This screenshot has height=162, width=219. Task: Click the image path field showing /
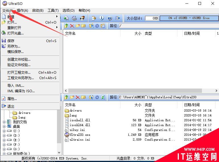coord(169,26)
